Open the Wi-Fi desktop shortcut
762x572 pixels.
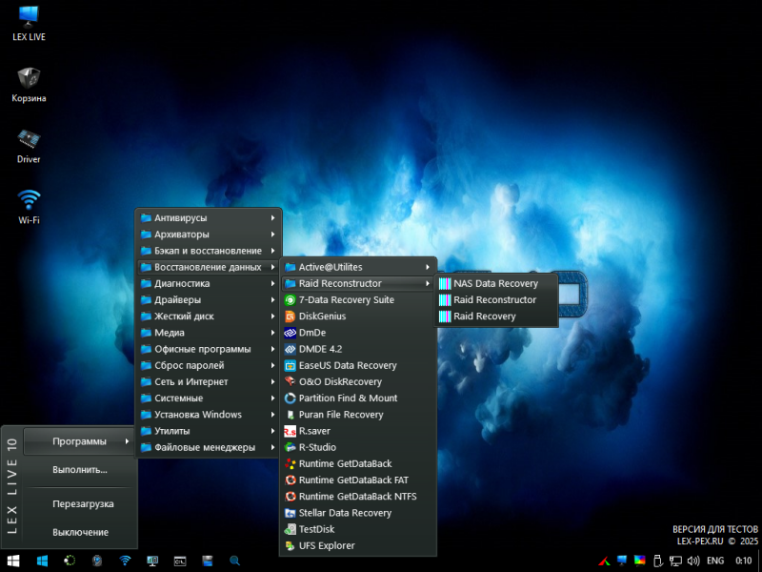(x=30, y=201)
